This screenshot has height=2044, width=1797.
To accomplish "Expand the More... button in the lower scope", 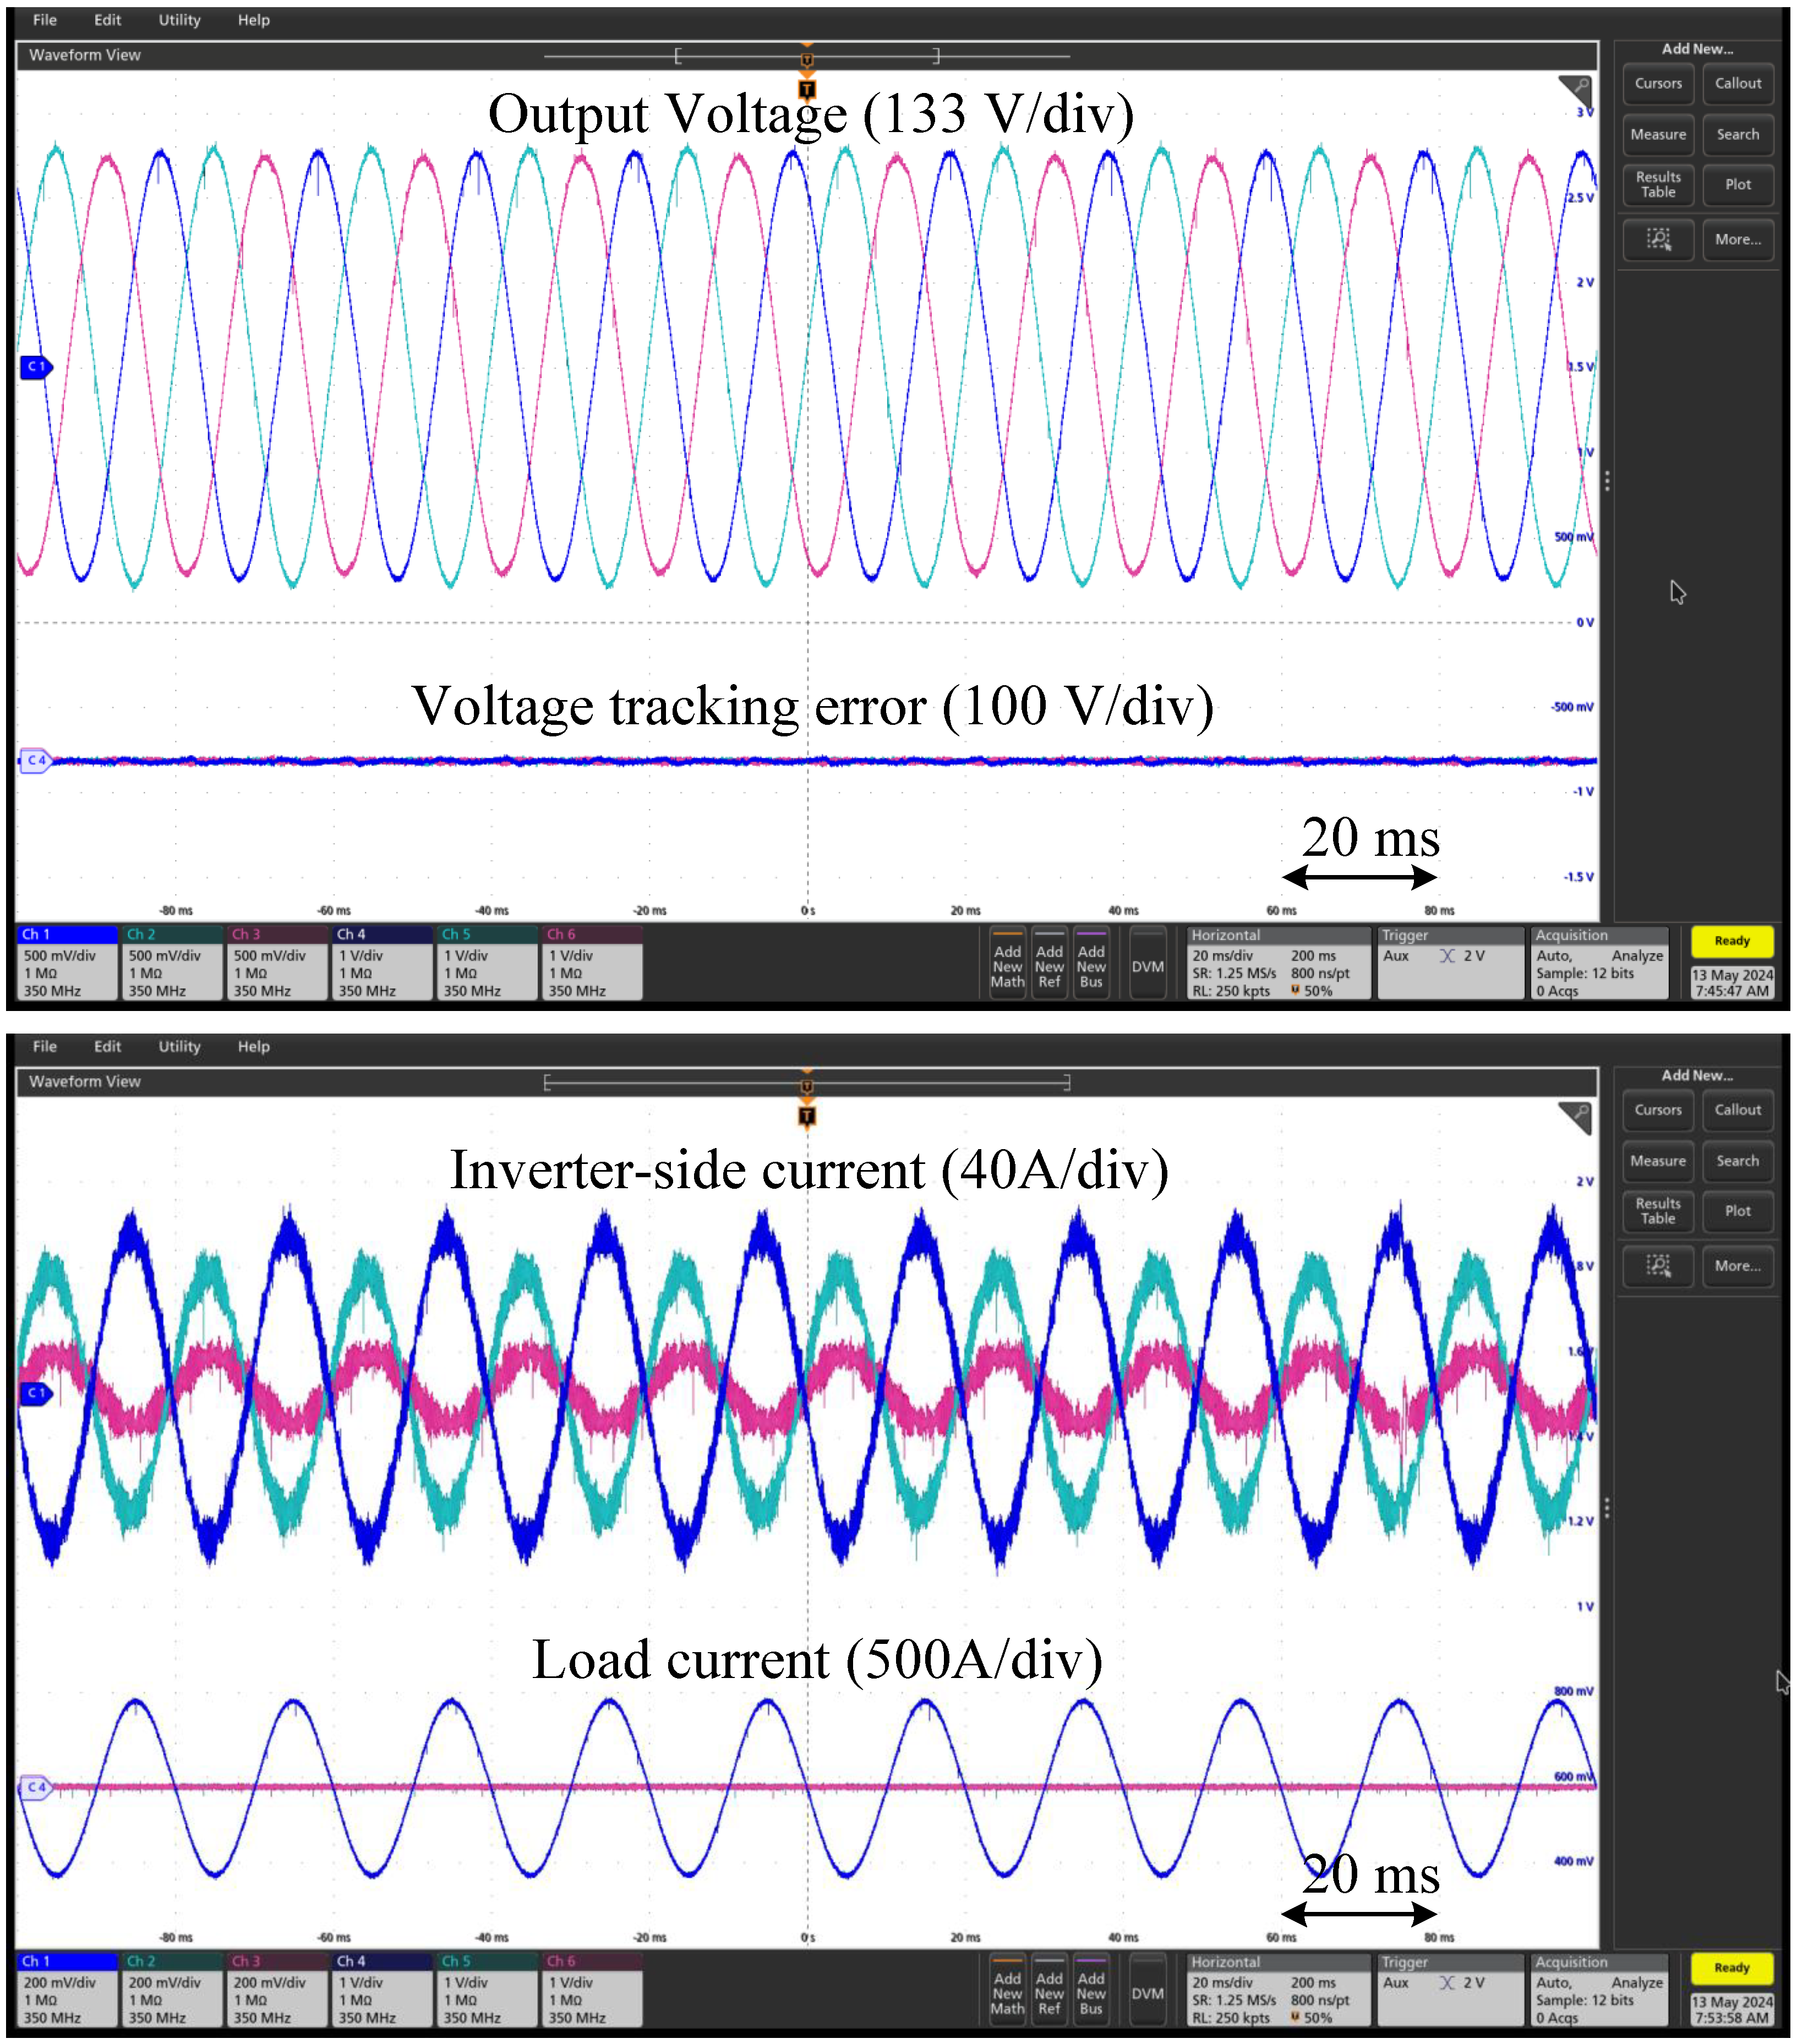I will click(x=1737, y=1265).
